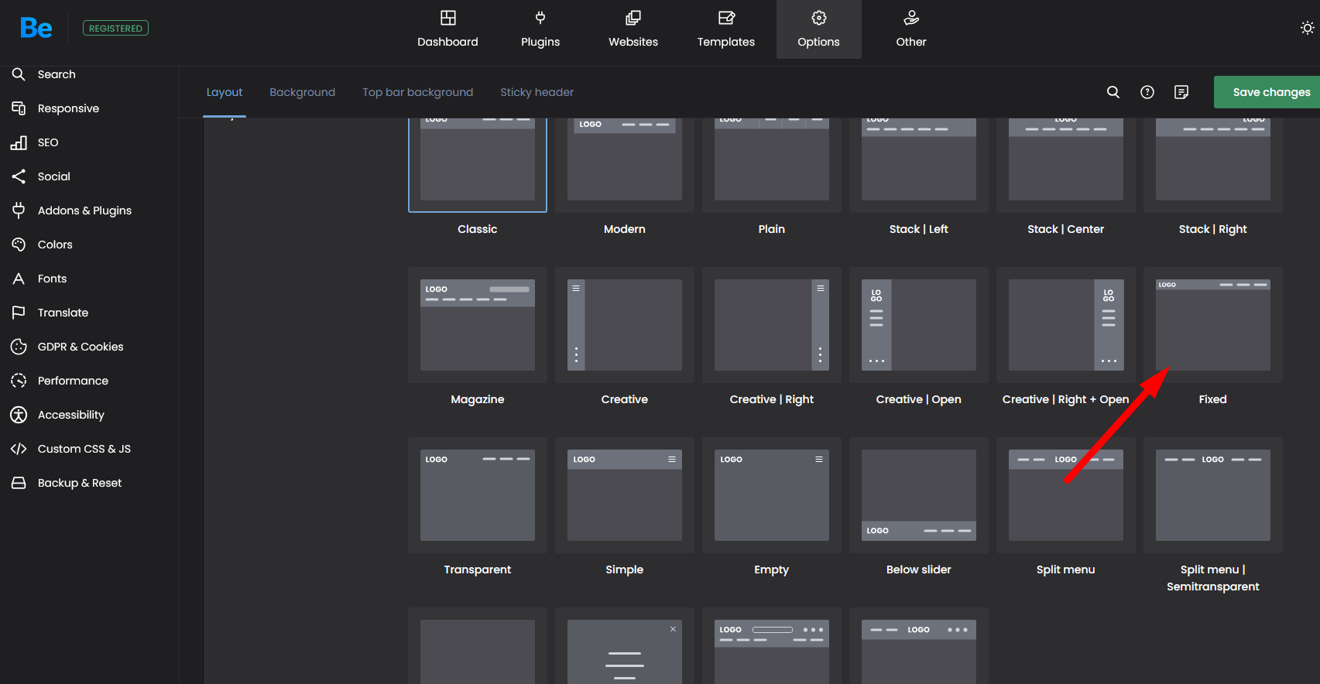The image size is (1320, 684).
Task: Click the Custom CSS & JS label
Action: click(84, 449)
